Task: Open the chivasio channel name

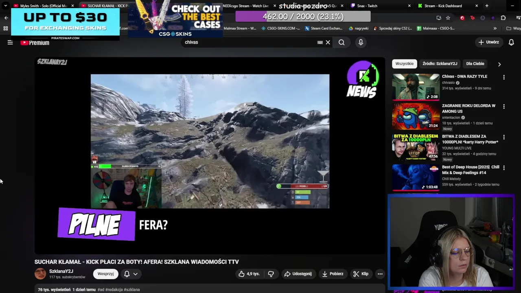Action: tap(448, 83)
